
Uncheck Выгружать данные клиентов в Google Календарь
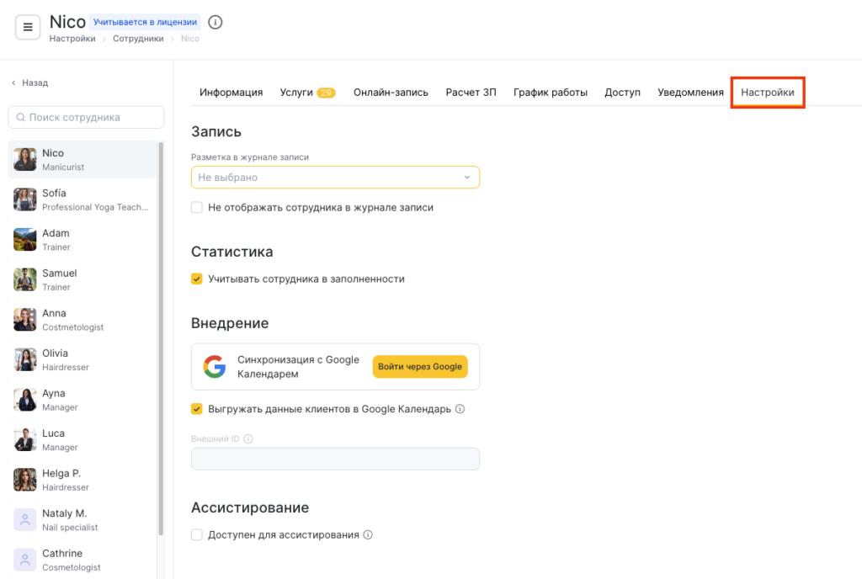pyautogui.click(x=197, y=409)
